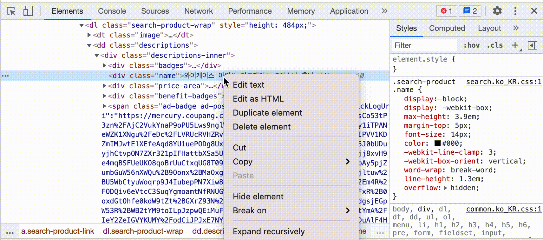
Task: Click the line-height 1.3em declaration
Action: 444,179
